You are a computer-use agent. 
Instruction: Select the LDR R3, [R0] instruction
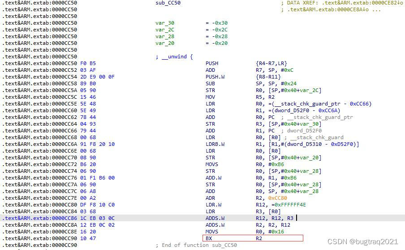243,211
